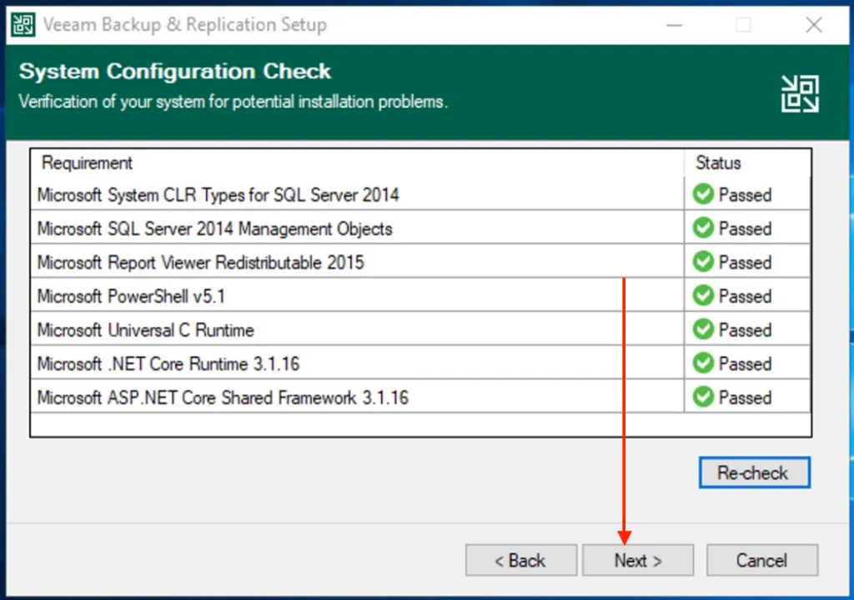854x600 pixels.
Task: Click Passed status for SQL Server Management Objects
Action: [745, 229]
